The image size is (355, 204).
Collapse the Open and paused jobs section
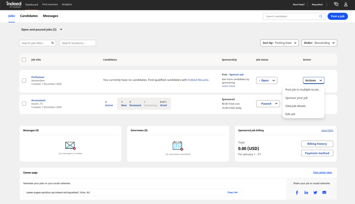[61, 29]
